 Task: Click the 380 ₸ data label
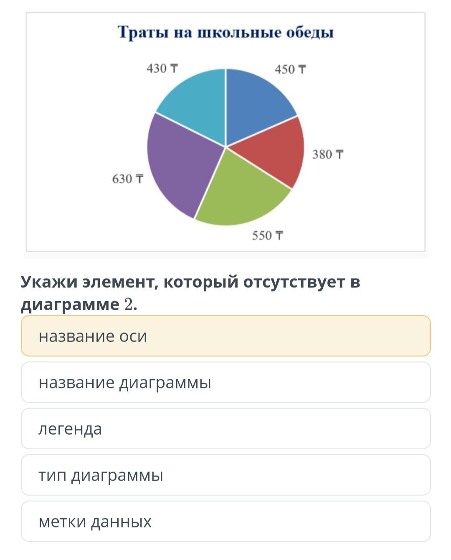tap(328, 155)
